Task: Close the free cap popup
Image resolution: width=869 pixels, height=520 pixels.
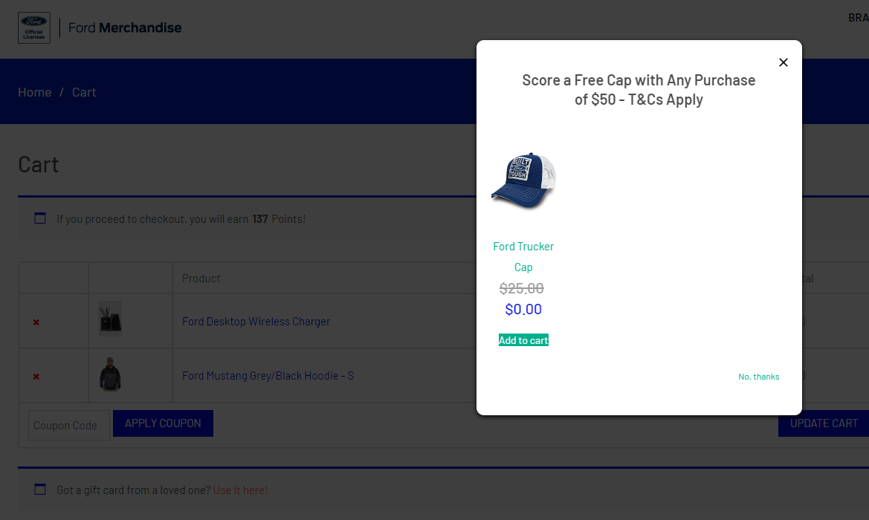Action: pos(783,62)
